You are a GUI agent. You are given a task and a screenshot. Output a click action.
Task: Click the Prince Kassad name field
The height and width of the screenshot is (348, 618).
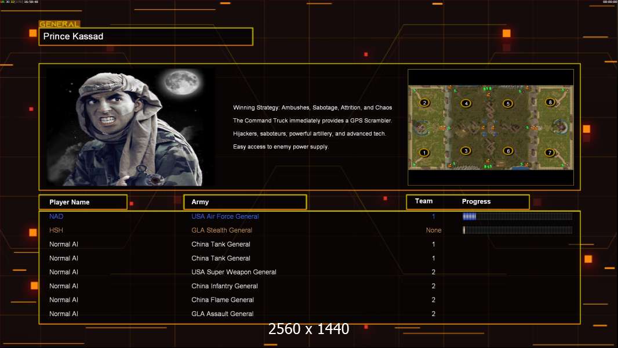[x=146, y=37]
